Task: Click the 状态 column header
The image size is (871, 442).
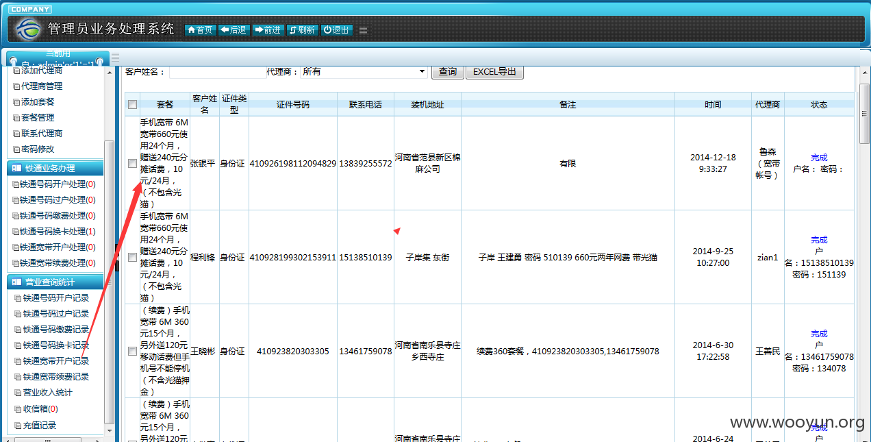Action: [x=819, y=105]
